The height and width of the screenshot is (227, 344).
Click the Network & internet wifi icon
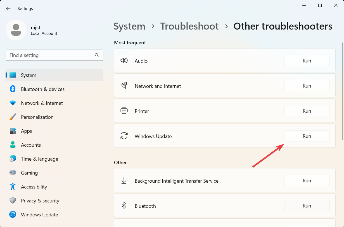click(13, 103)
